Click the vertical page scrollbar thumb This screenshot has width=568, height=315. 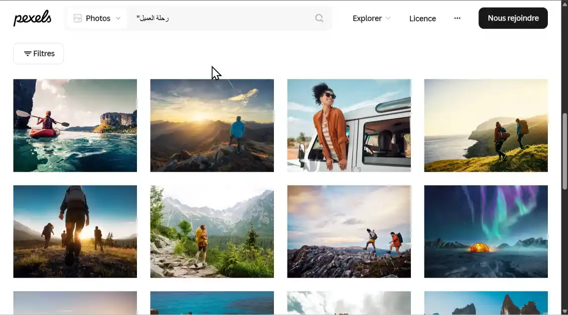coord(564,151)
